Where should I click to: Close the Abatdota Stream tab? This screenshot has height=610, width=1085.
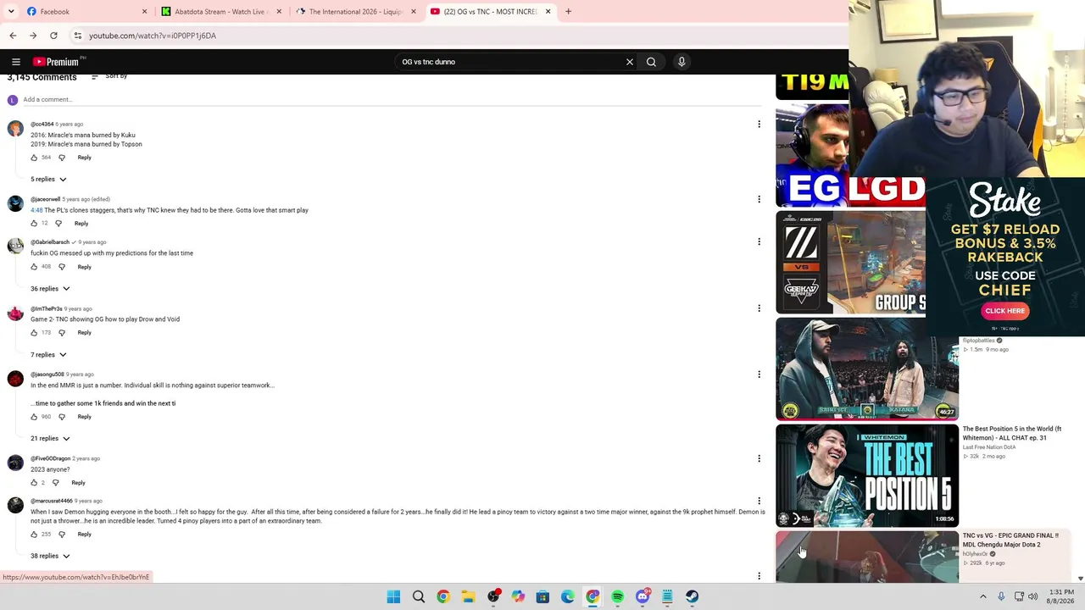[279, 12]
